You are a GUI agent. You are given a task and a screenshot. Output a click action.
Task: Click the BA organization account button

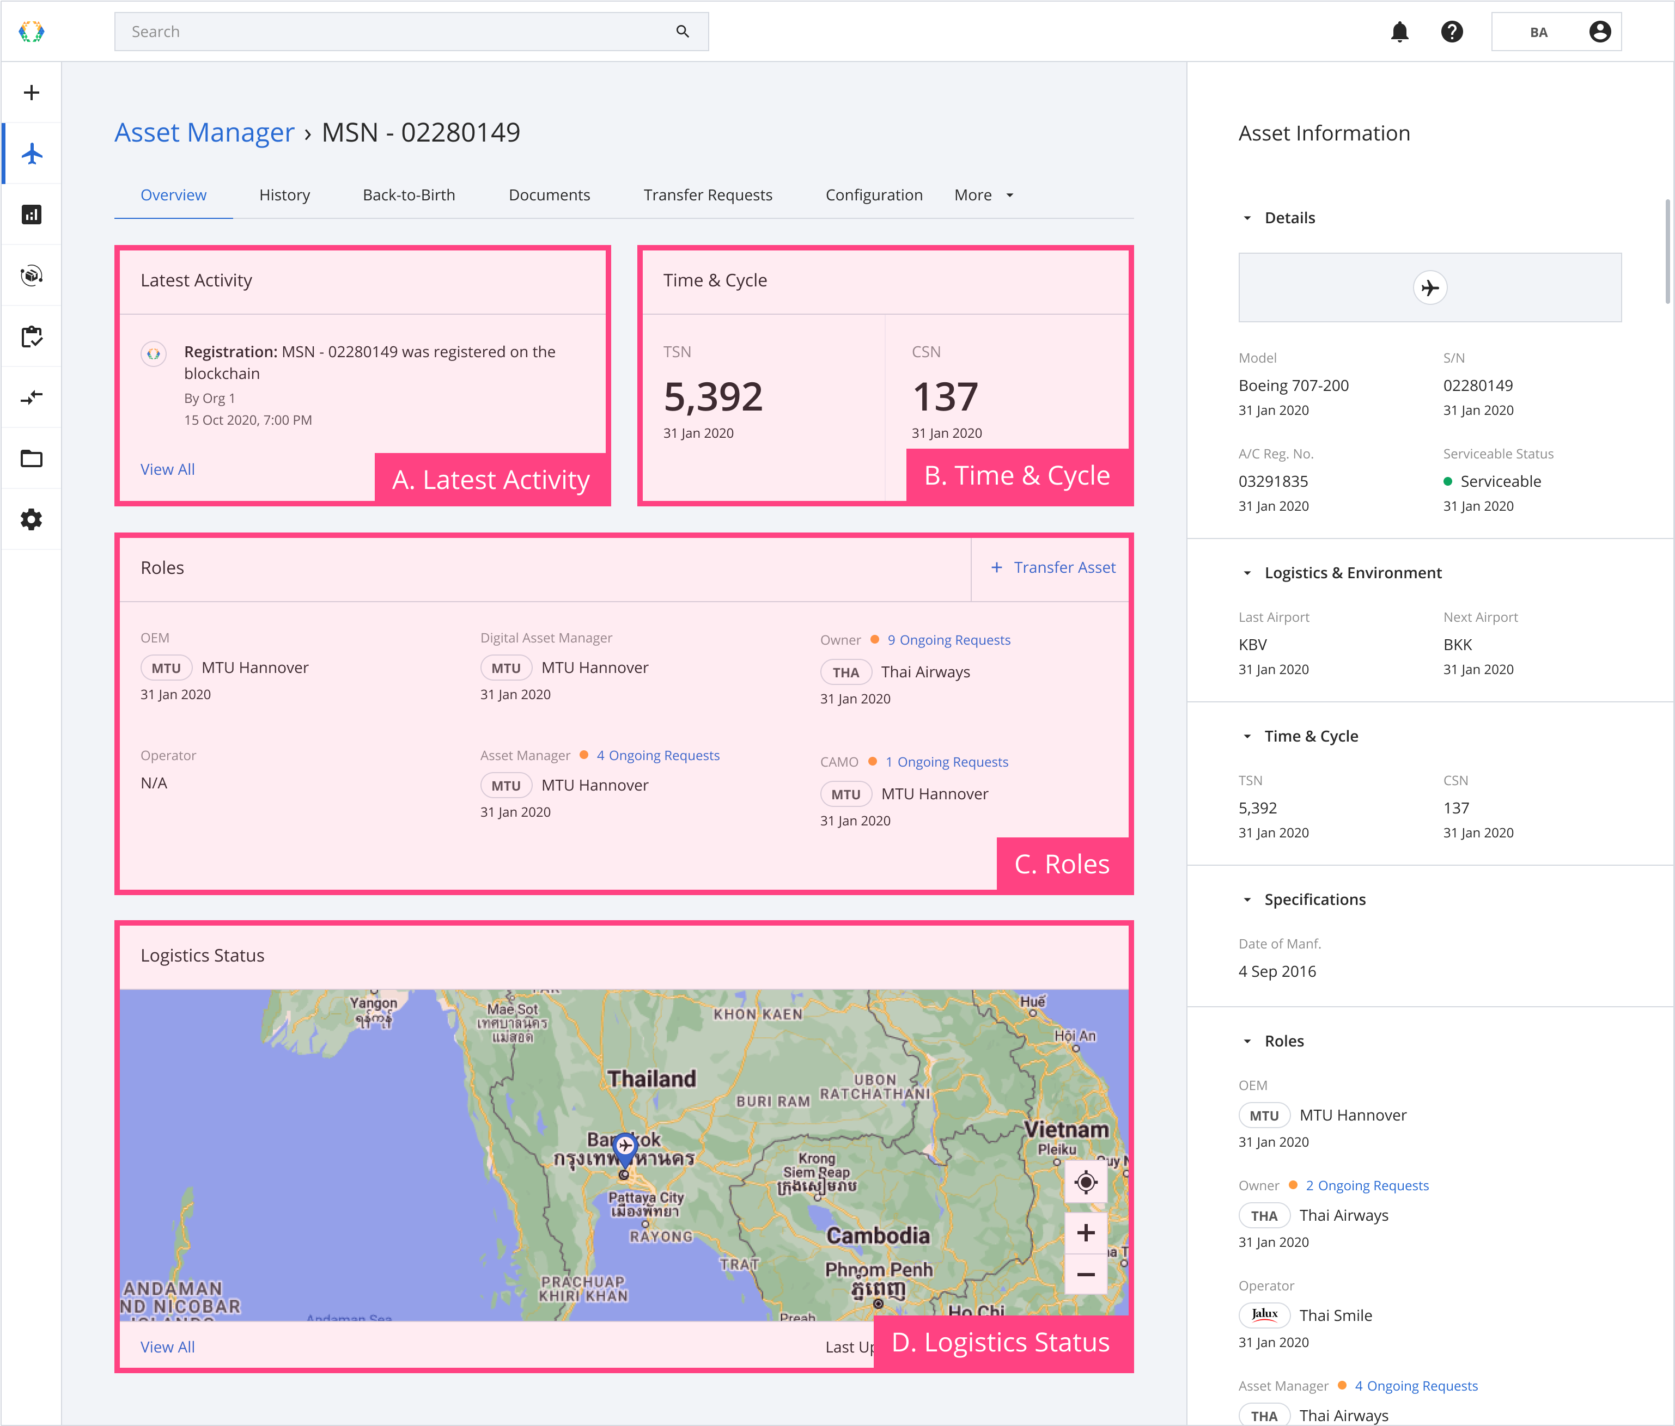coord(1556,32)
